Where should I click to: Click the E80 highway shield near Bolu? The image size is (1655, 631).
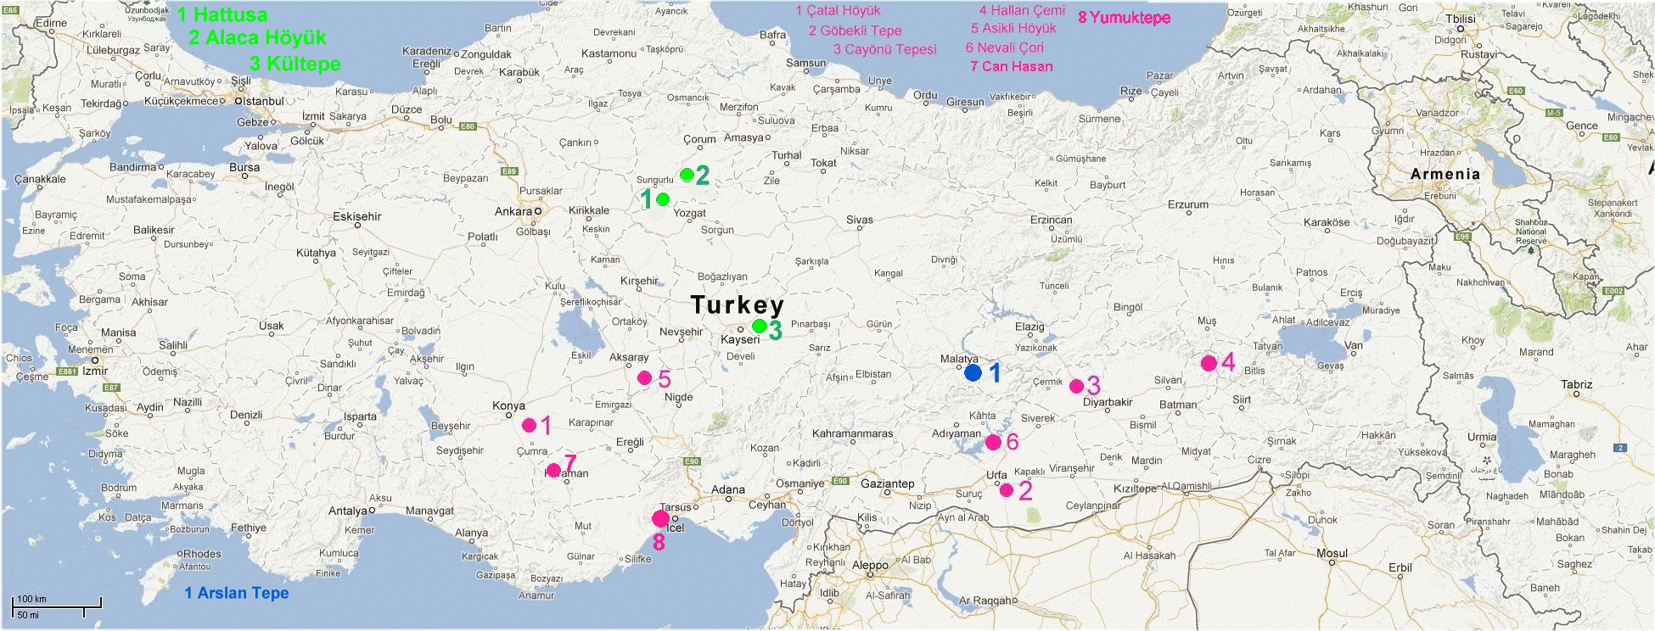[x=468, y=126]
